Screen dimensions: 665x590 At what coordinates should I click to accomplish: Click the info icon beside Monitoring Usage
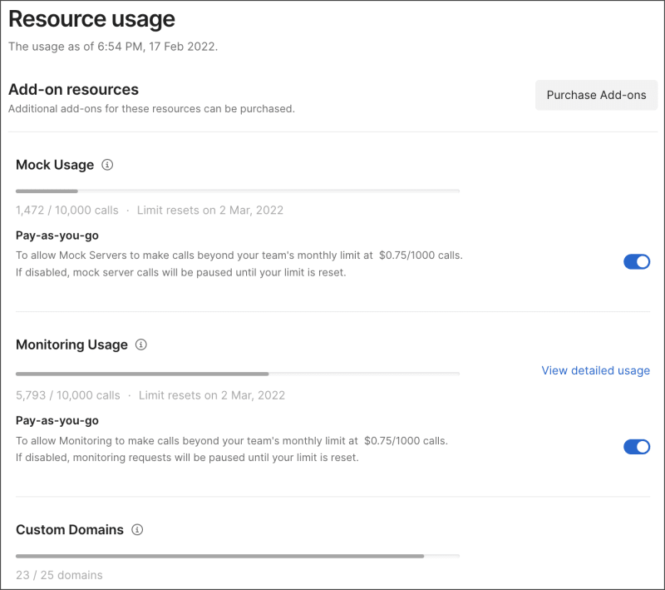(x=141, y=345)
